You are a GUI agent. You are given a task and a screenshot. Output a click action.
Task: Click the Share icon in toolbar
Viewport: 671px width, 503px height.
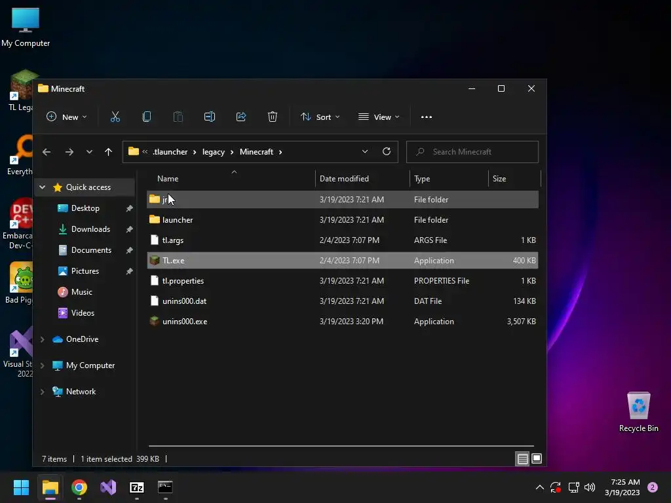241,117
